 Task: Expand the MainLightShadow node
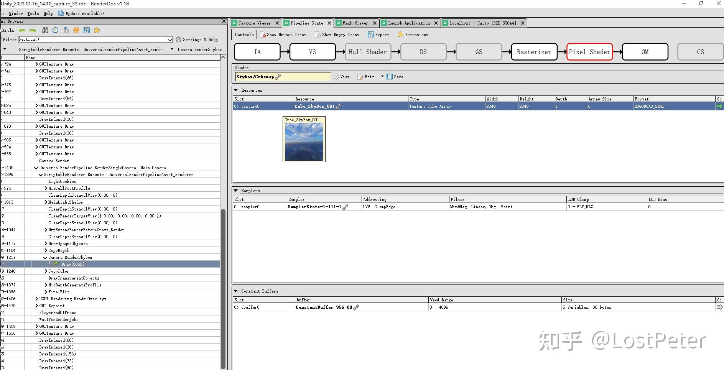(46, 202)
